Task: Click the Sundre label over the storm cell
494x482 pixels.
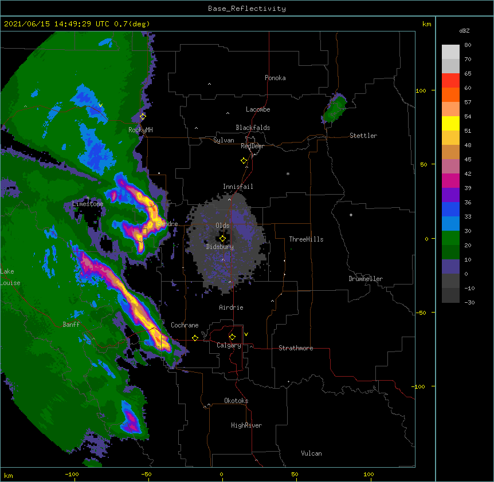Action: (167, 224)
